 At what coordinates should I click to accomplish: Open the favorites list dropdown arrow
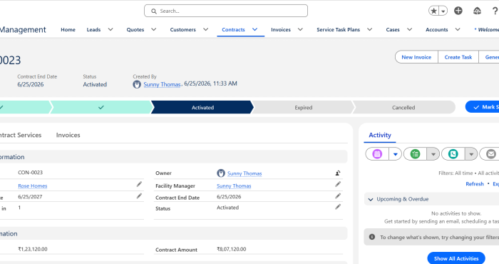tap(443, 11)
